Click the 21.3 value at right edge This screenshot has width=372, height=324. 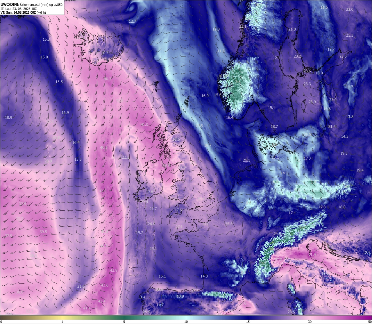tap(350, 35)
